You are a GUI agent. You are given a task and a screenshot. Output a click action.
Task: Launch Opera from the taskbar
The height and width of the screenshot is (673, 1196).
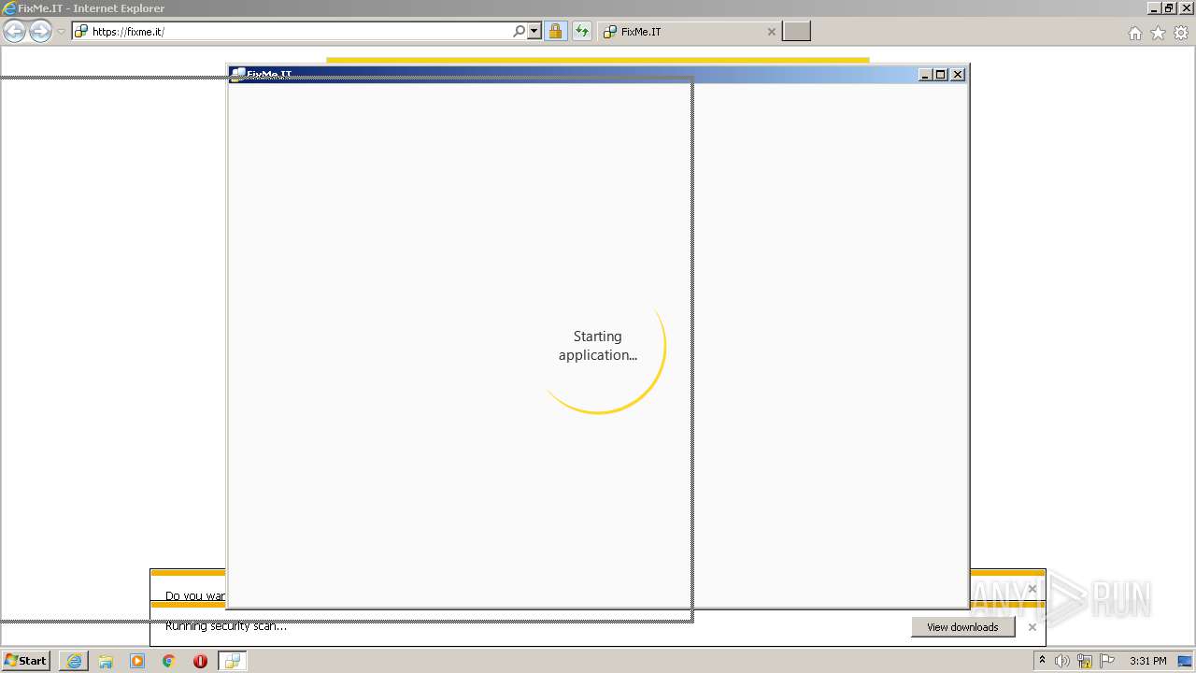[200, 661]
